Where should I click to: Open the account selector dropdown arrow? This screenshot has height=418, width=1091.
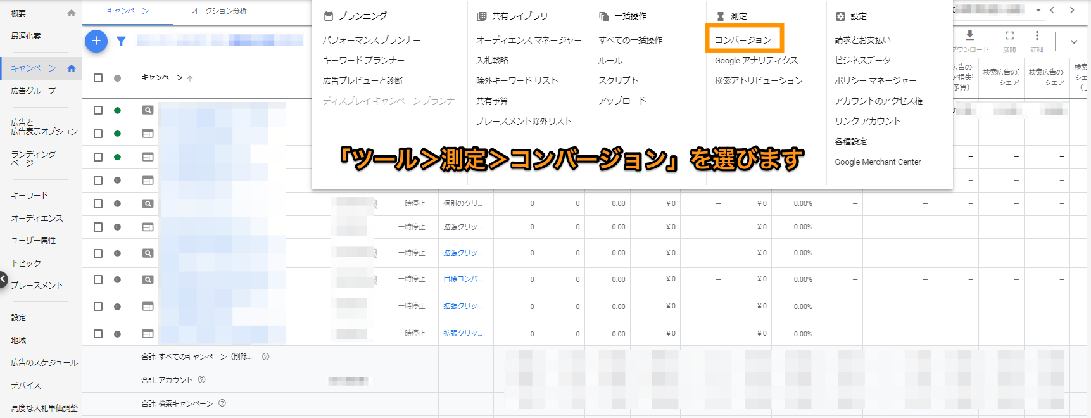click(x=1038, y=10)
